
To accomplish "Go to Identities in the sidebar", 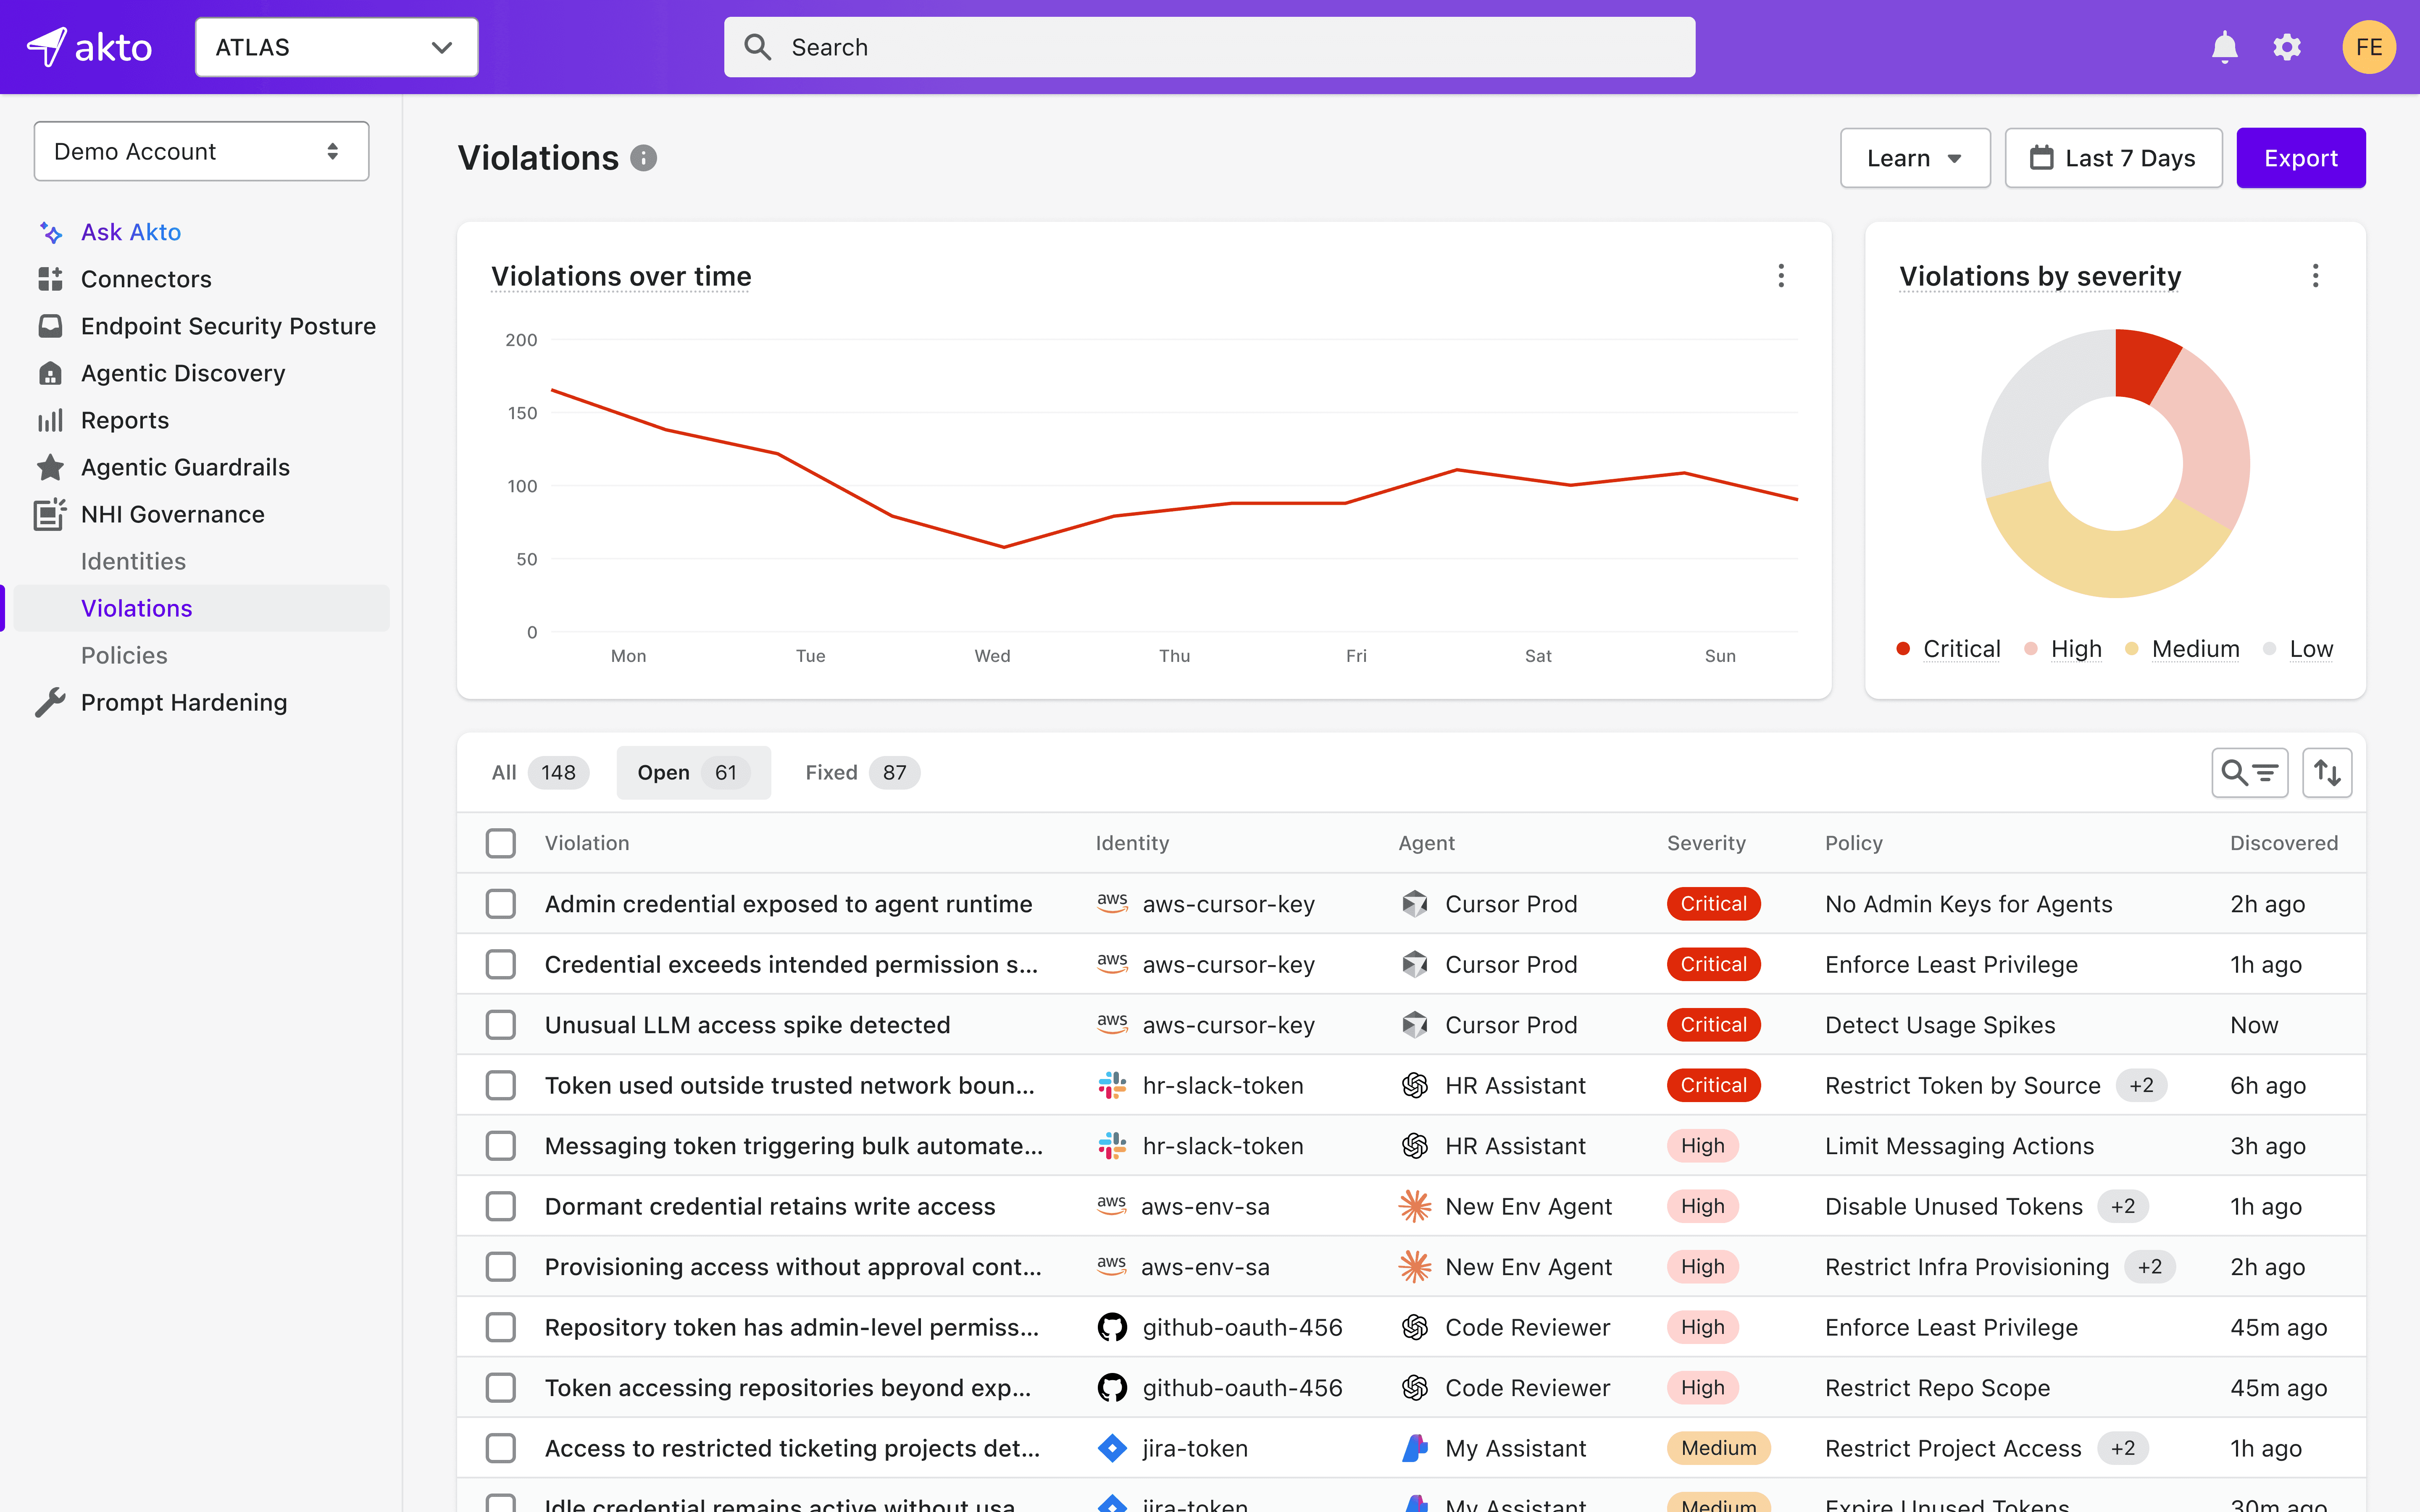I will 133,561.
